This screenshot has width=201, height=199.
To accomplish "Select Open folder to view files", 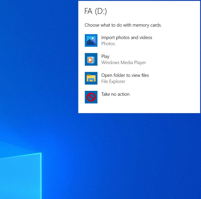I will tap(125, 75).
